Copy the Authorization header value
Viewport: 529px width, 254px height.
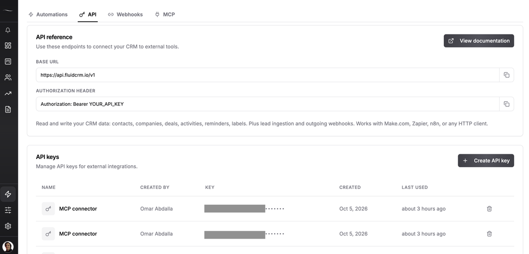point(506,104)
